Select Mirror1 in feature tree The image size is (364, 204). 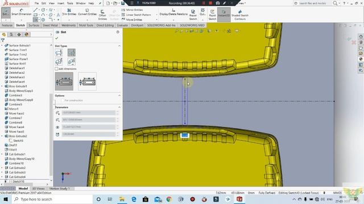[14, 109]
